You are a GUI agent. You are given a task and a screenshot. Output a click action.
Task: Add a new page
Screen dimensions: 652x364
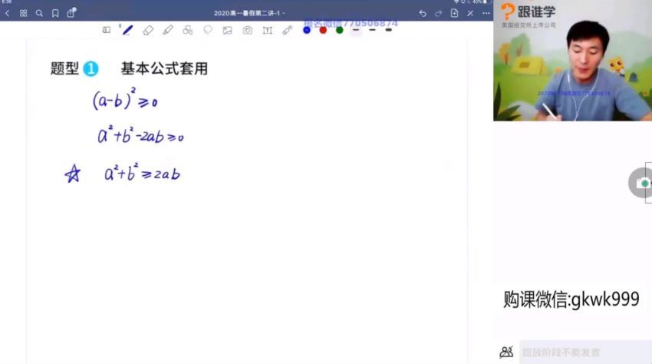coord(454,13)
